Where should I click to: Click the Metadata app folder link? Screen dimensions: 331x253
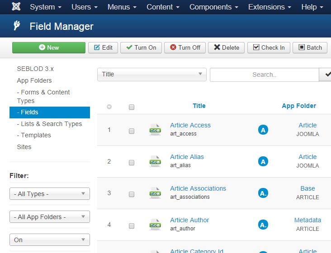307,220
